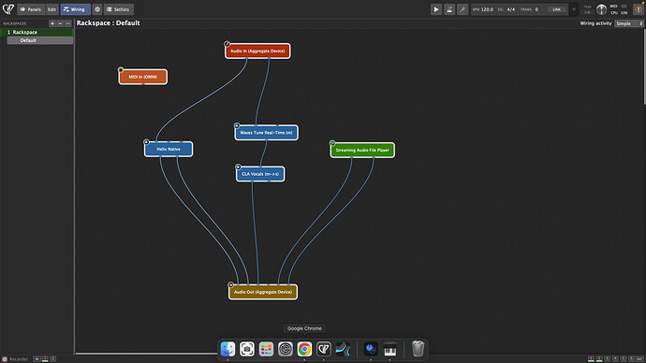The width and height of the screenshot is (646, 363).
Task: Open the tuner icon
Action: coord(462,9)
